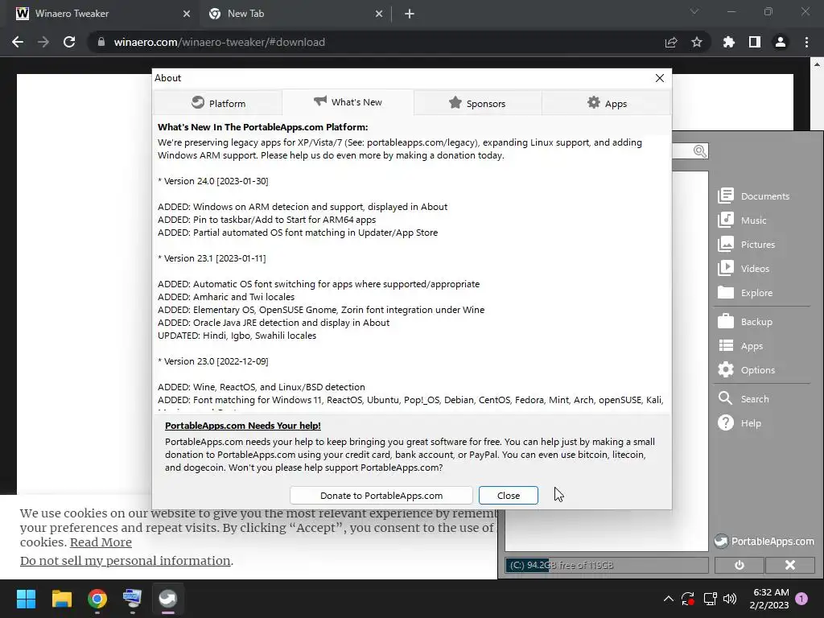Viewport: 824px width, 618px height.
Task: Click PortableApps icon on taskbar
Action: (x=168, y=599)
